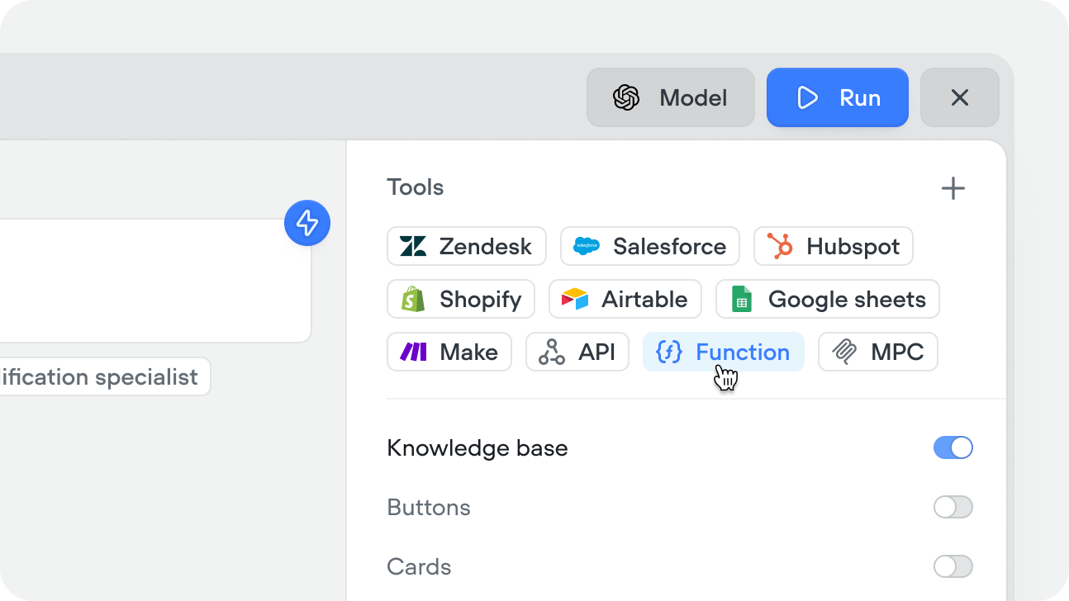Screen dimensions: 1069x601
Task: Select the Zendesk tool integration
Action: click(x=466, y=246)
